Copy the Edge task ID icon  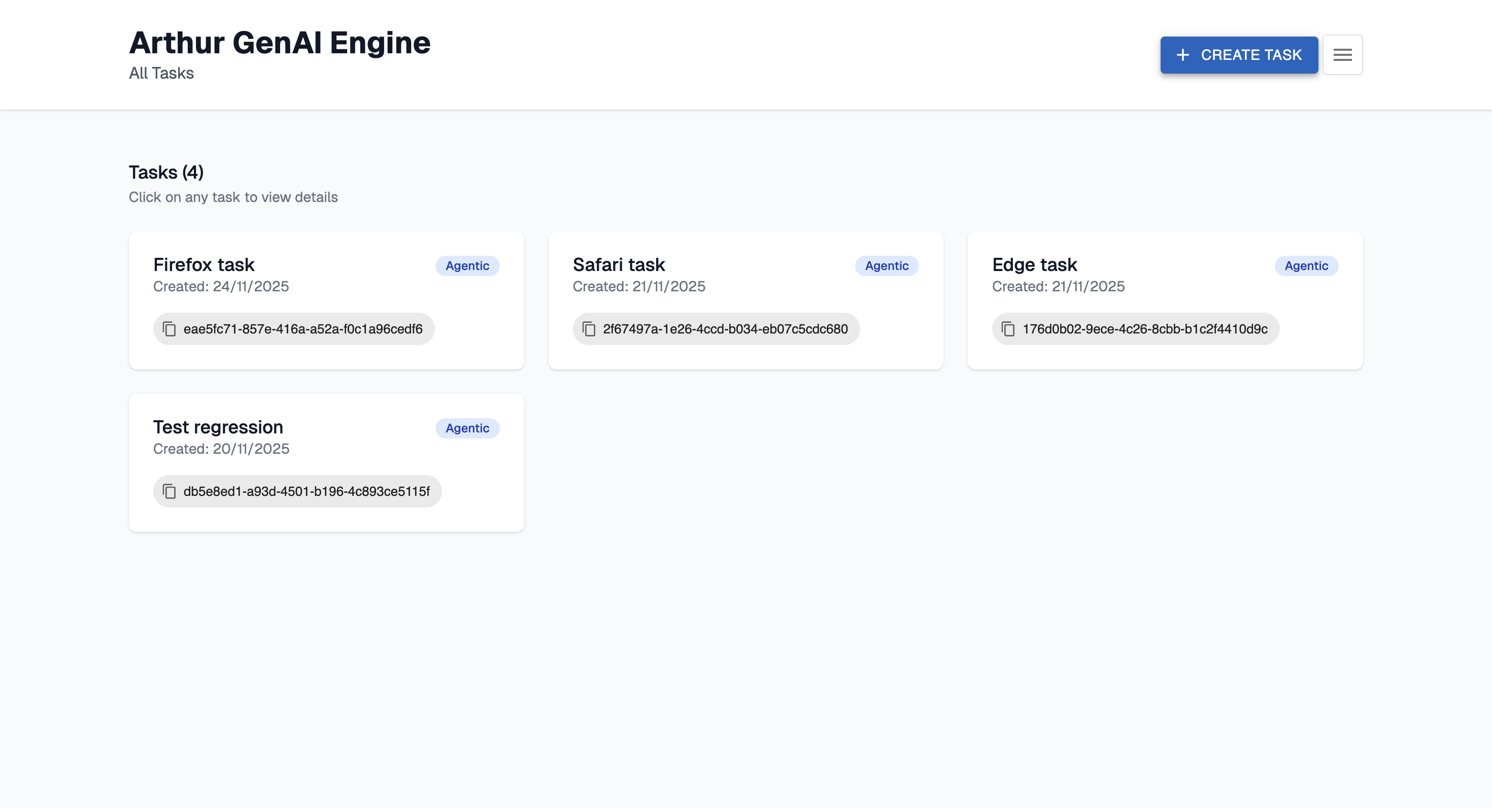(x=1008, y=329)
